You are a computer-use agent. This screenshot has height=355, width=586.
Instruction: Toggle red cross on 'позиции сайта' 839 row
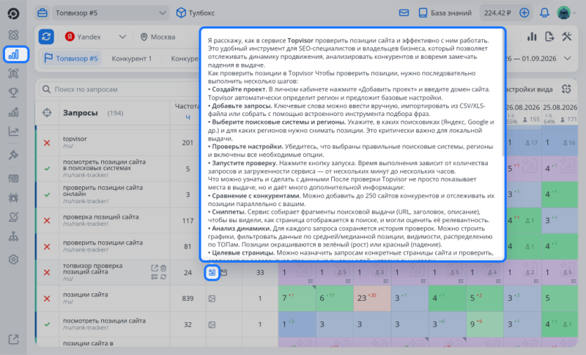tap(47, 299)
